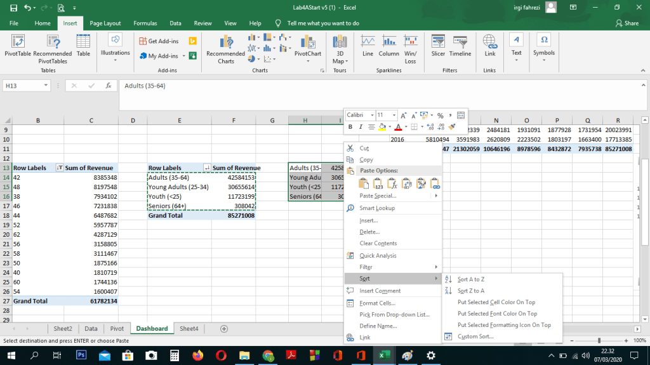
Task: Choose Paste Link option icon
Action: click(434, 183)
